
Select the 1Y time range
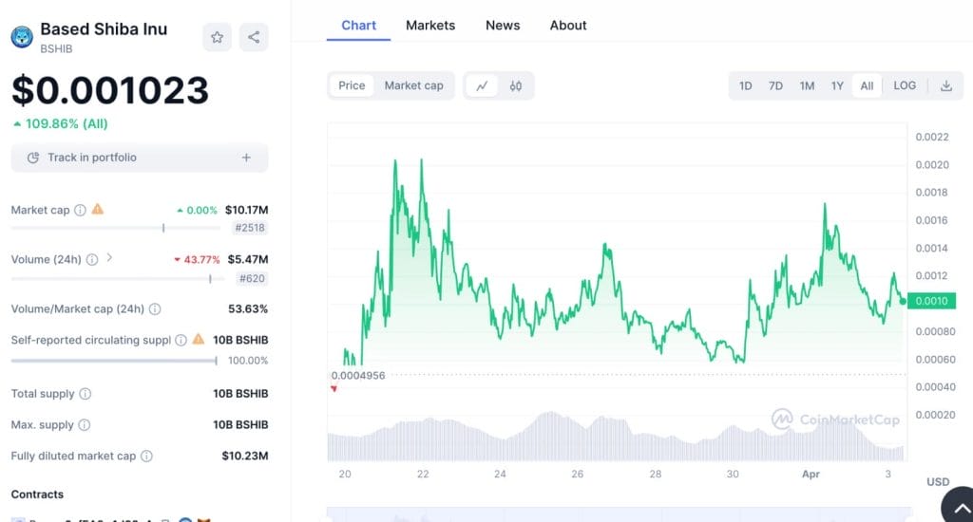(x=837, y=85)
